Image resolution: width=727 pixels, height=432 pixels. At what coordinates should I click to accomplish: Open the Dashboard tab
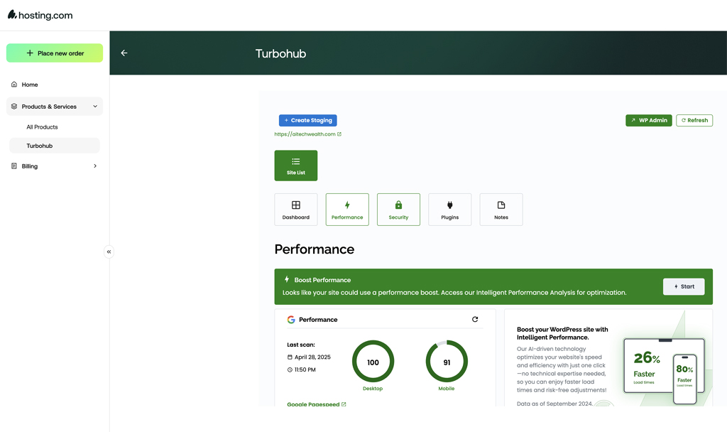coord(296,210)
